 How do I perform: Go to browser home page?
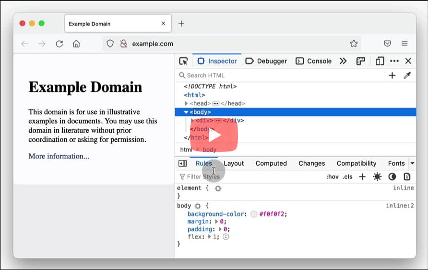point(76,44)
